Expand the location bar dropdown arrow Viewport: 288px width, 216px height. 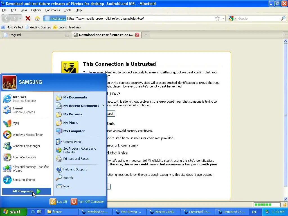[223, 18]
